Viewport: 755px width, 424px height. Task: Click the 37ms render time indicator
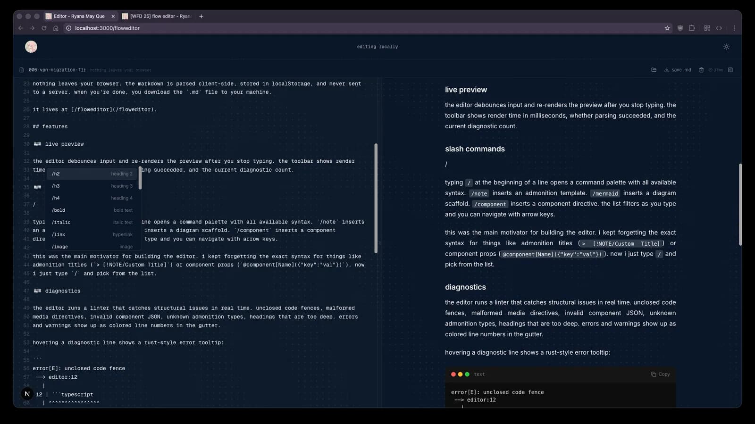pyautogui.click(x=716, y=70)
